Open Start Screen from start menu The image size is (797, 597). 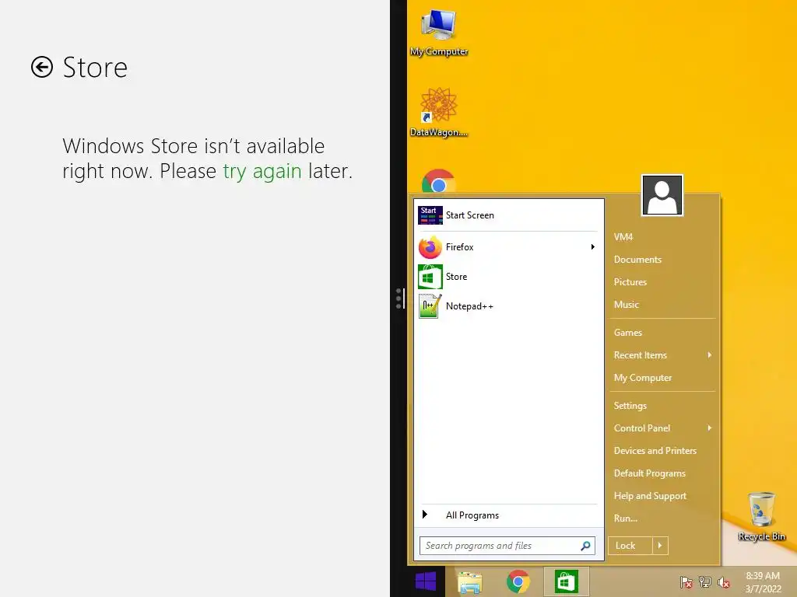[509, 215]
